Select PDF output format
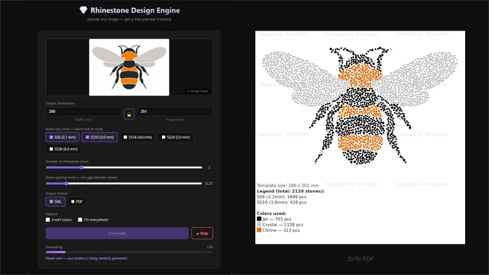 pyautogui.click(x=77, y=202)
